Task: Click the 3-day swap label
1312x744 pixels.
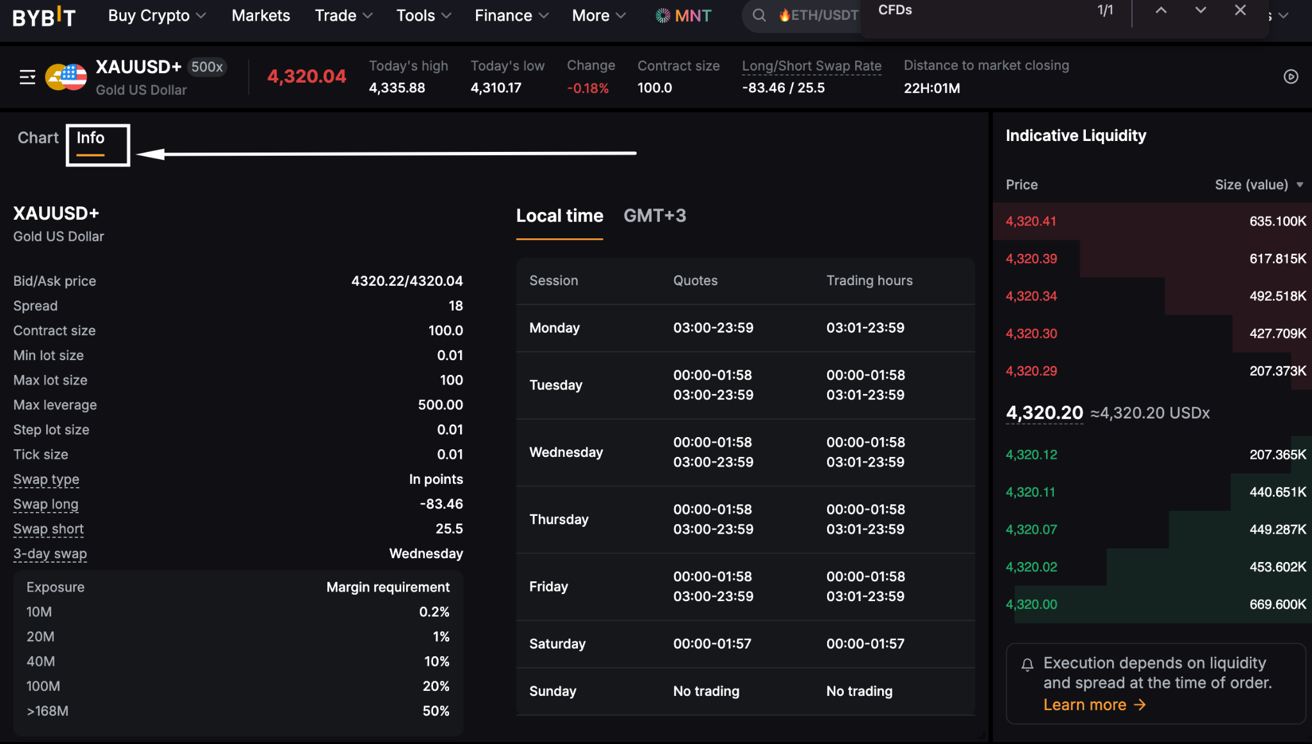Action: [50, 554]
